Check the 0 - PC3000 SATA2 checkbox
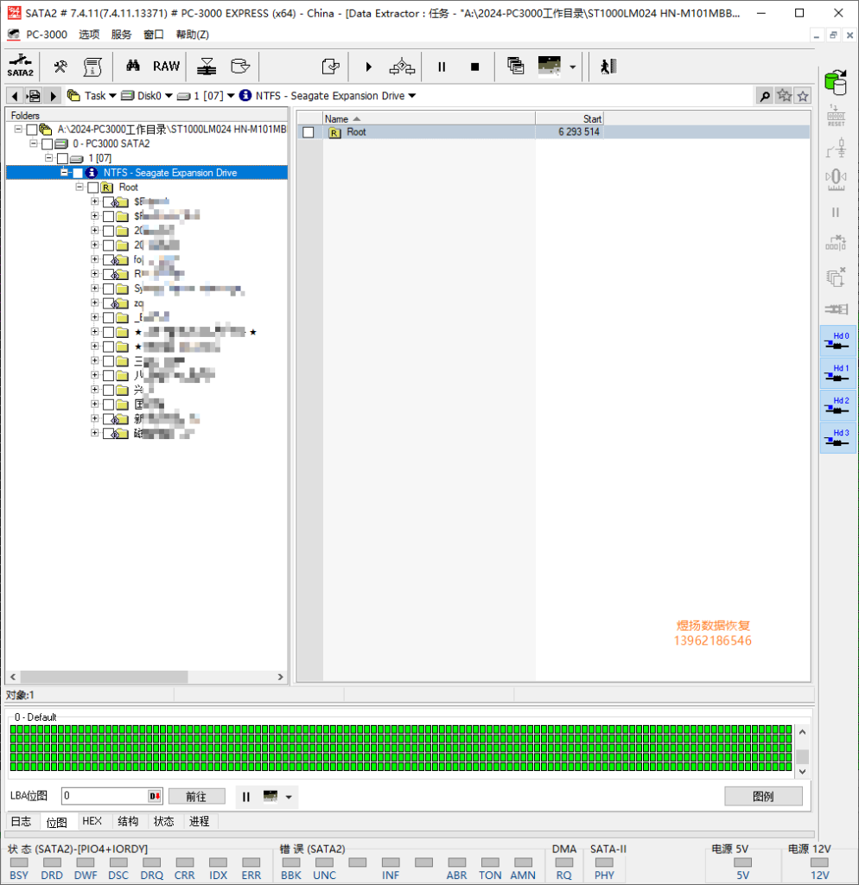Screen dimensions: 859x885 tap(48, 144)
